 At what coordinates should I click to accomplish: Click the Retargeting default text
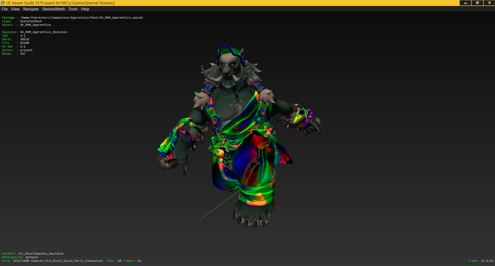(32, 257)
